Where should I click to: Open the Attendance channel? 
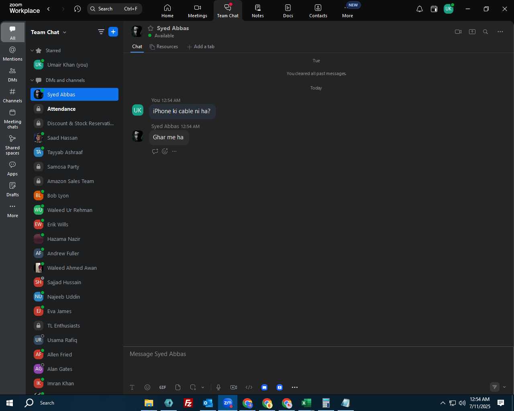pyautogui.click(x=74, y=109)
